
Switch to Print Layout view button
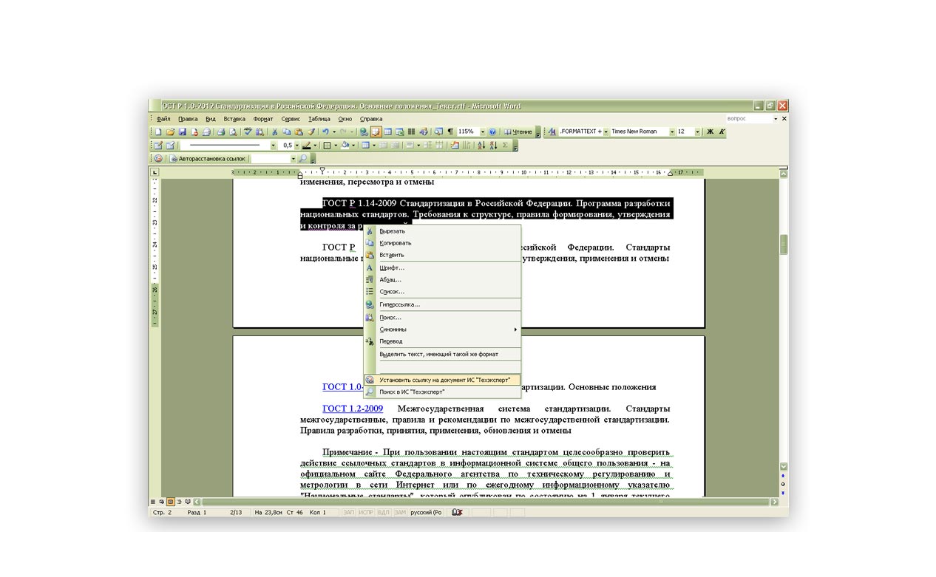169,502
